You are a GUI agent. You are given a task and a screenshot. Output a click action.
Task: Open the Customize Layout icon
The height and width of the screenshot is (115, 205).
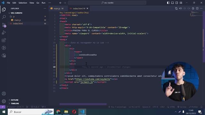[x=181, y=3]
